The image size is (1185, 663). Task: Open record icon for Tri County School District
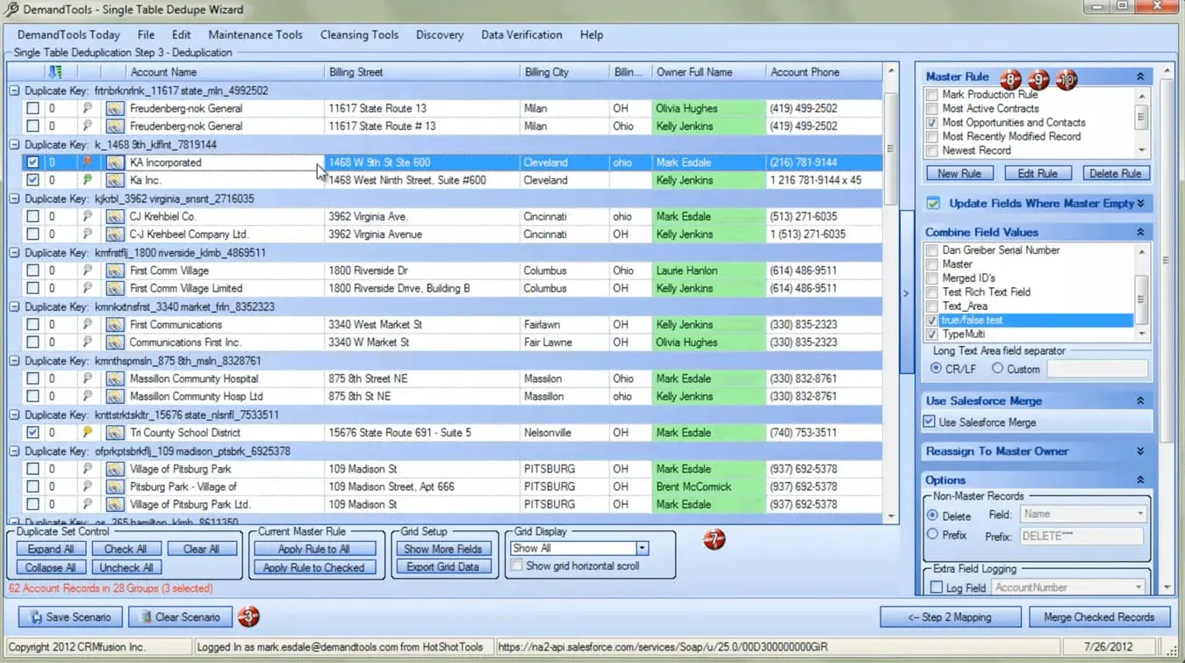click(x=114, y=433)
